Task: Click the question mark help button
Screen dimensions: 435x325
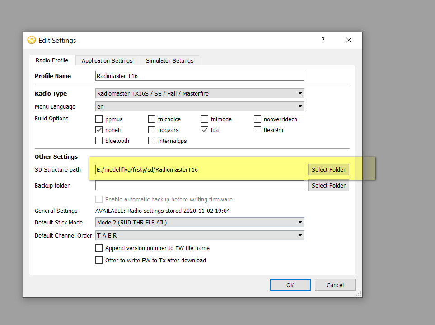Action: coord(323,40)
